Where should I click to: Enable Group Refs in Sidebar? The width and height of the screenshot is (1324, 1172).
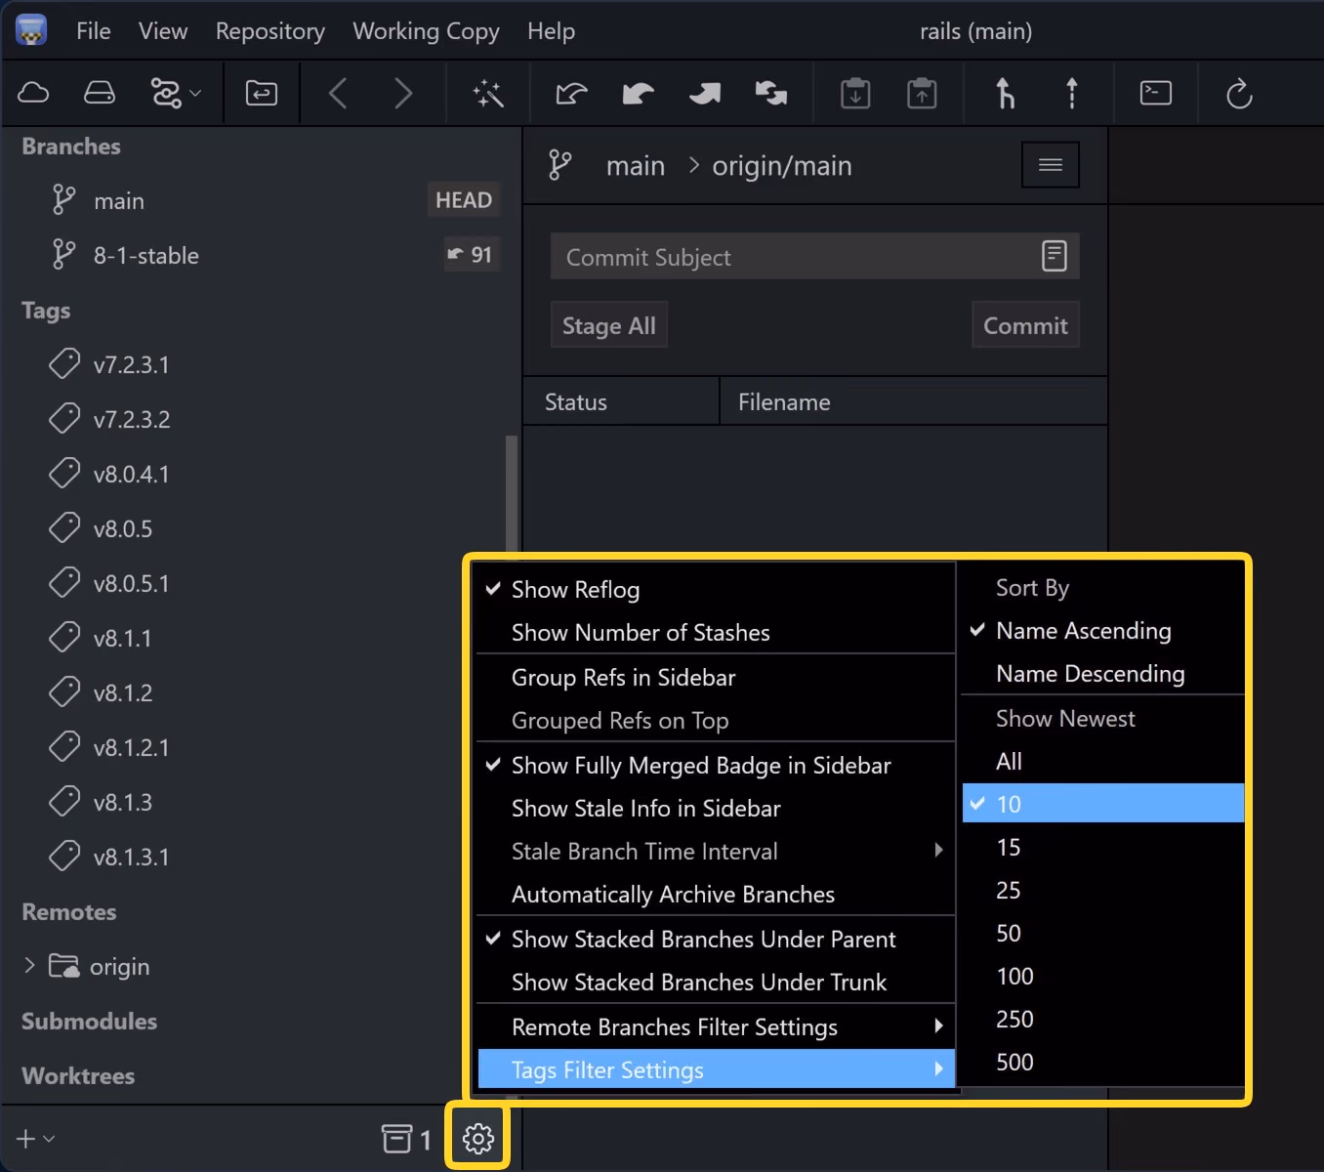point(716,678)
